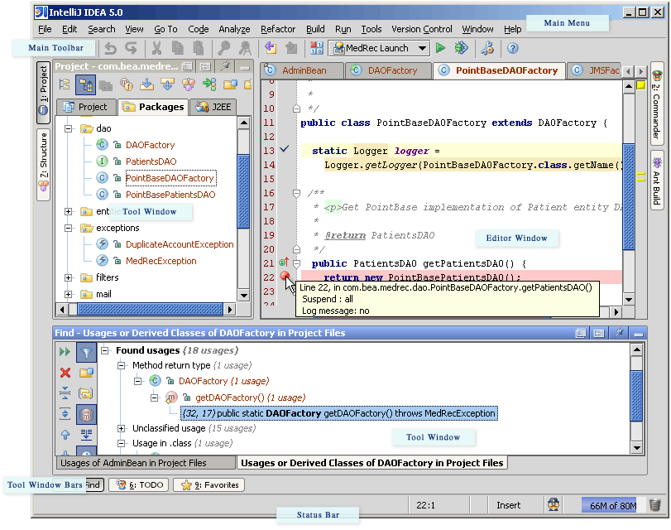
Task: Expand the filters package node
Action: [x=68, y=277]
